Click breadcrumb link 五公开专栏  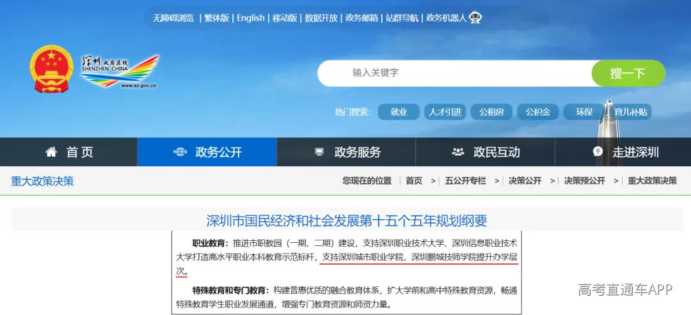[x=465, y=181]
